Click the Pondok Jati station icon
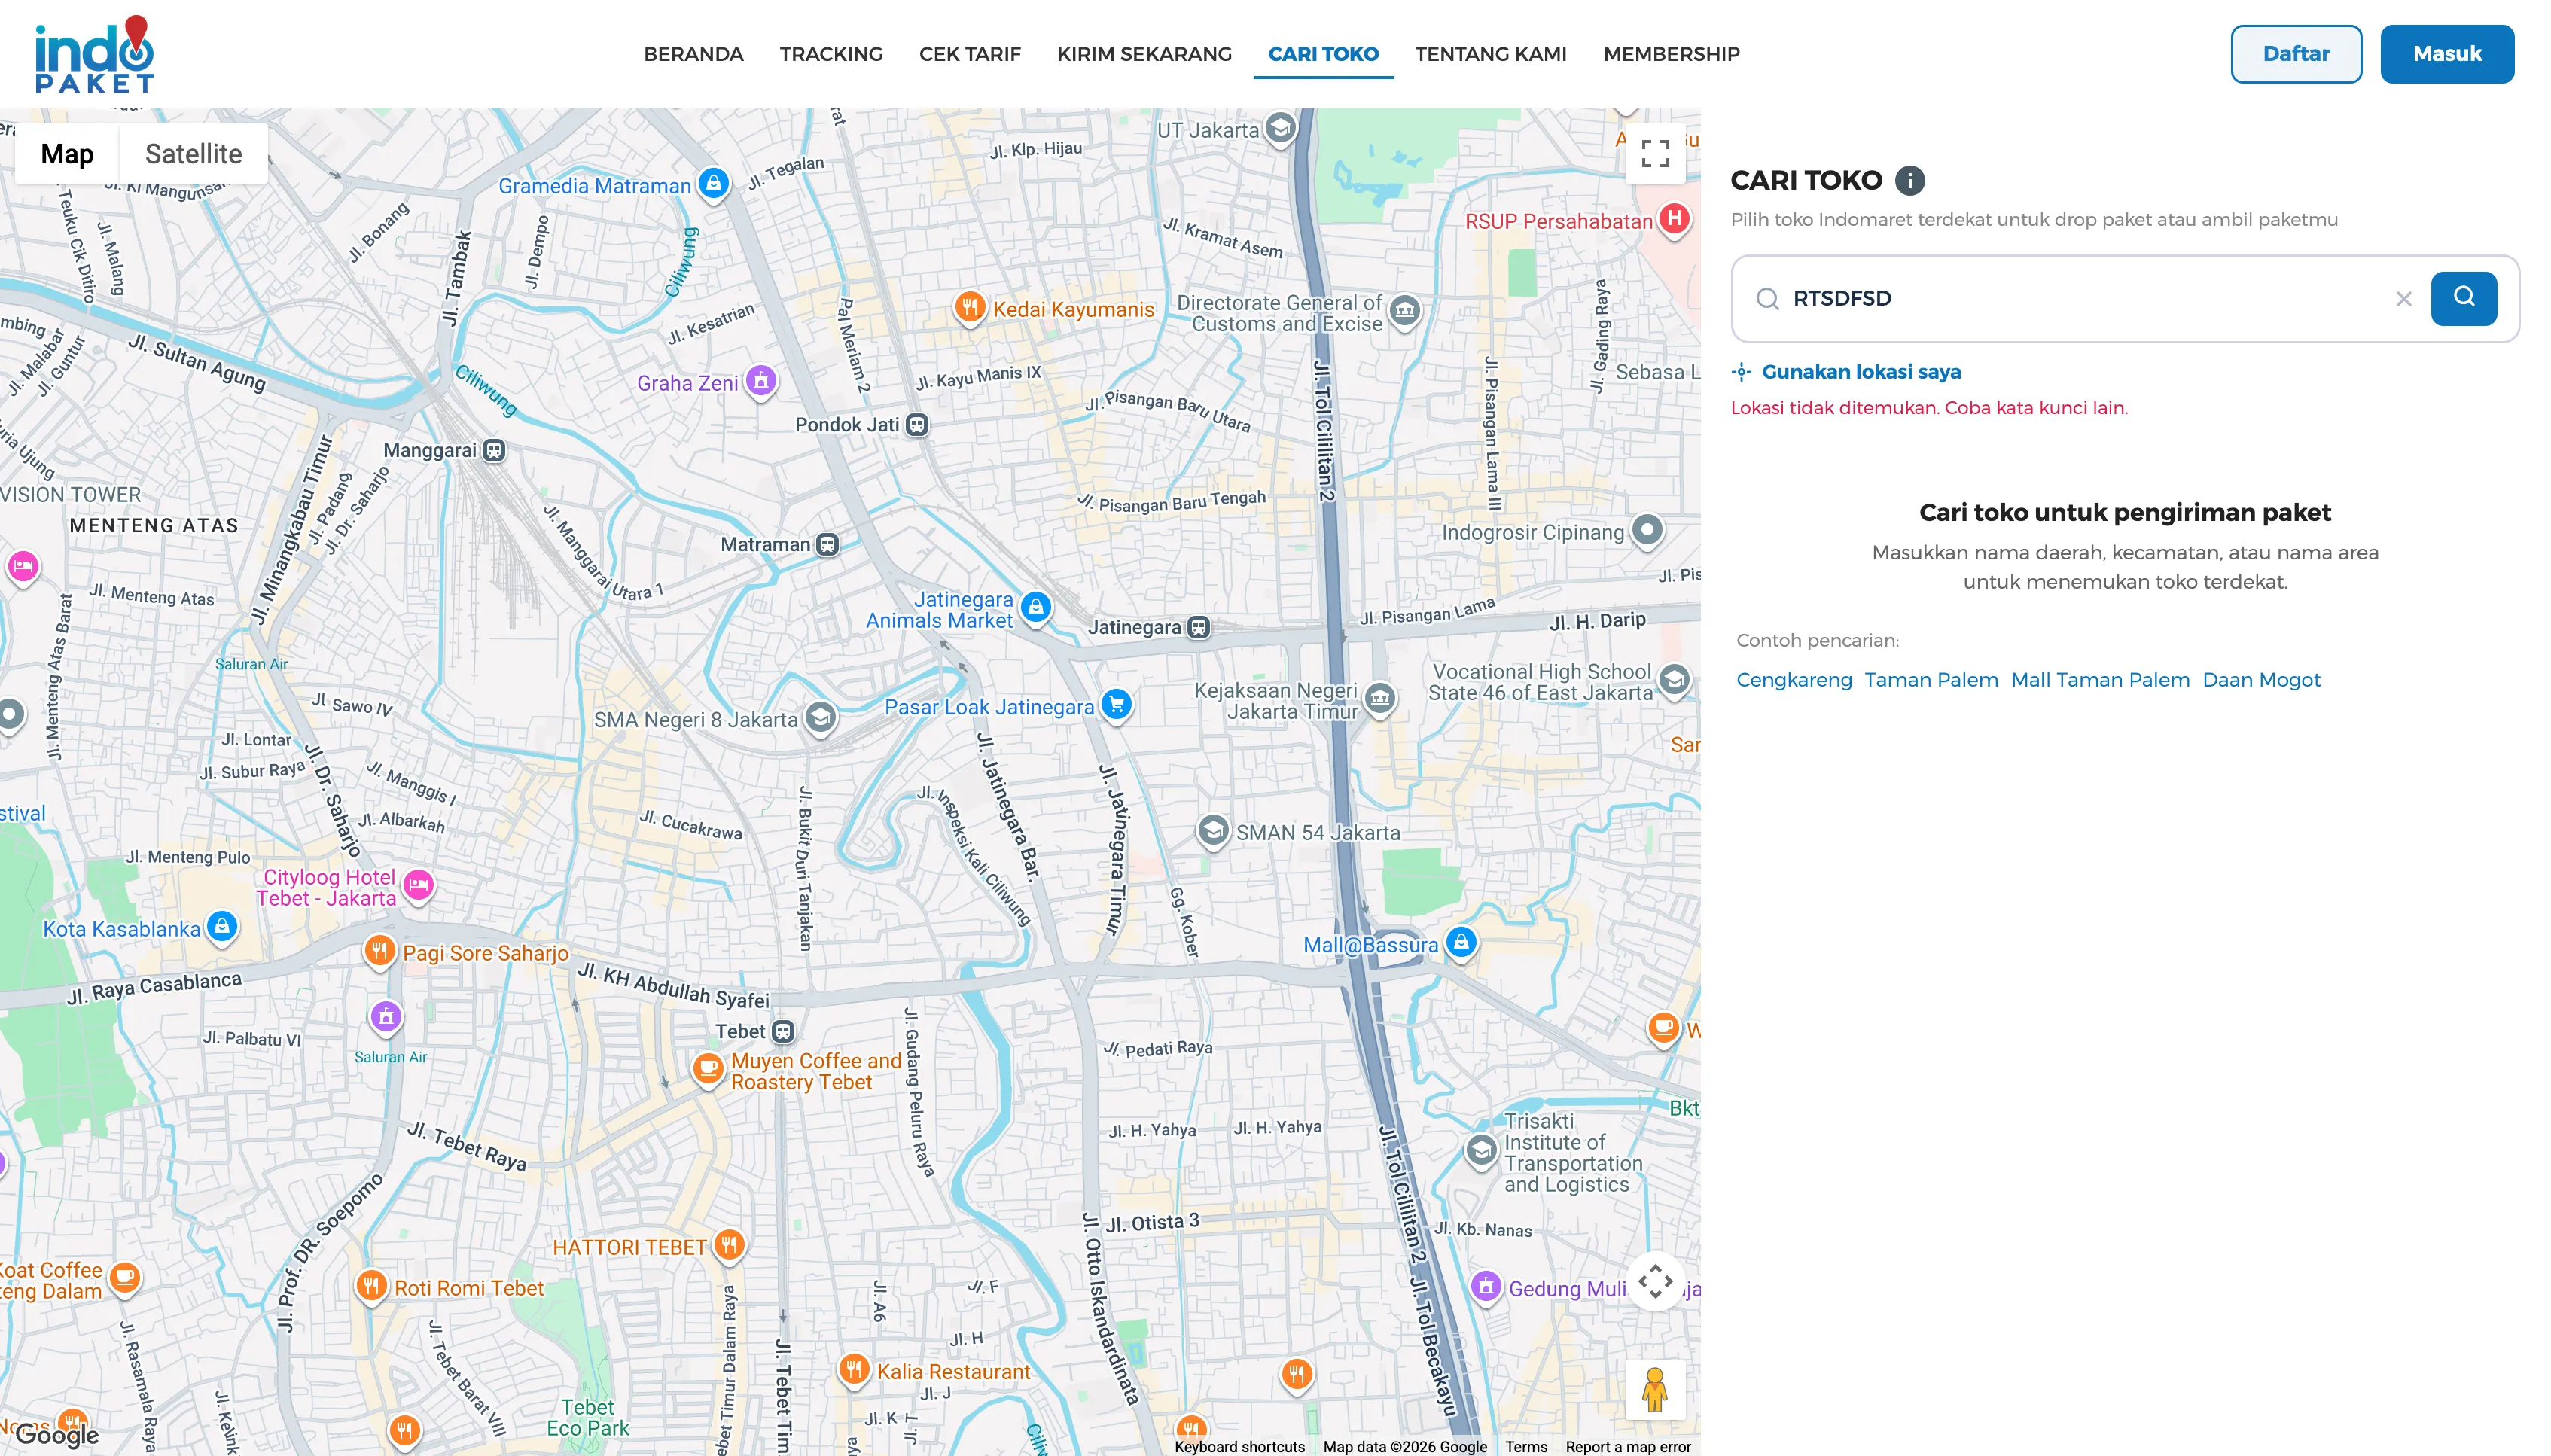Viewport: 2551px width, 1456px height. (917, 425)
